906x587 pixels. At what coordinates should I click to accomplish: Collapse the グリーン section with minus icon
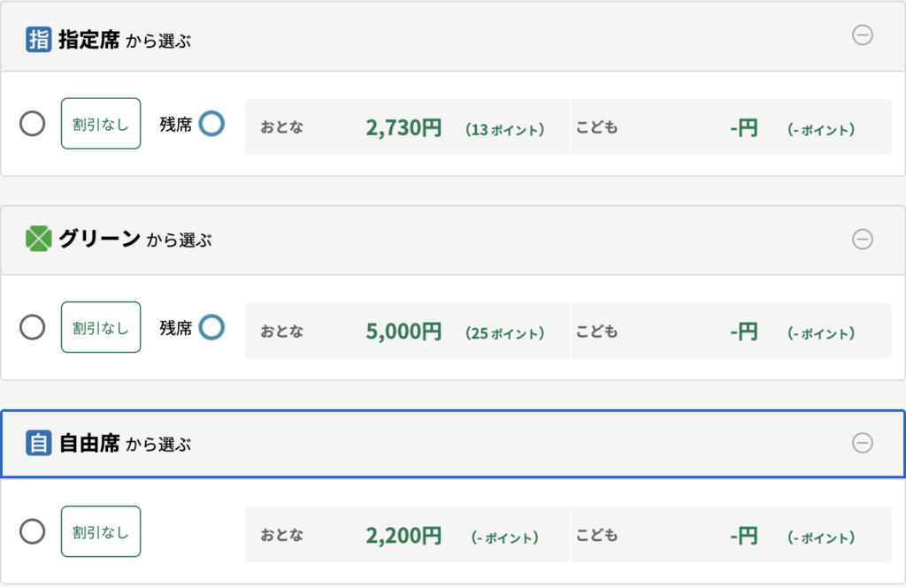point(862,239)
